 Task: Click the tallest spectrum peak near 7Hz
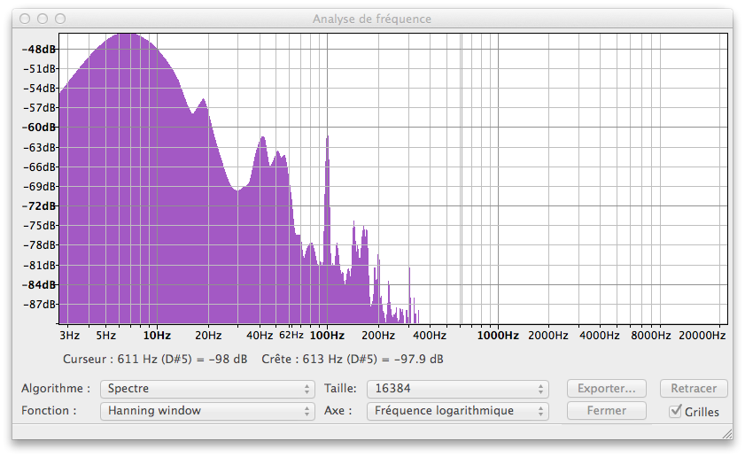point(127,35)
